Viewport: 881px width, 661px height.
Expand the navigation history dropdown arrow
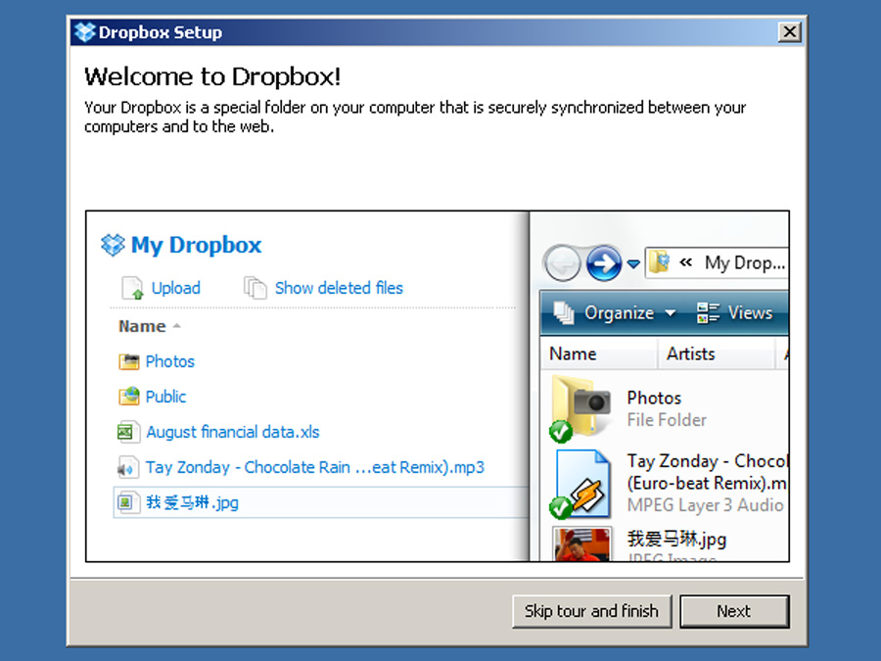point(633,263)
